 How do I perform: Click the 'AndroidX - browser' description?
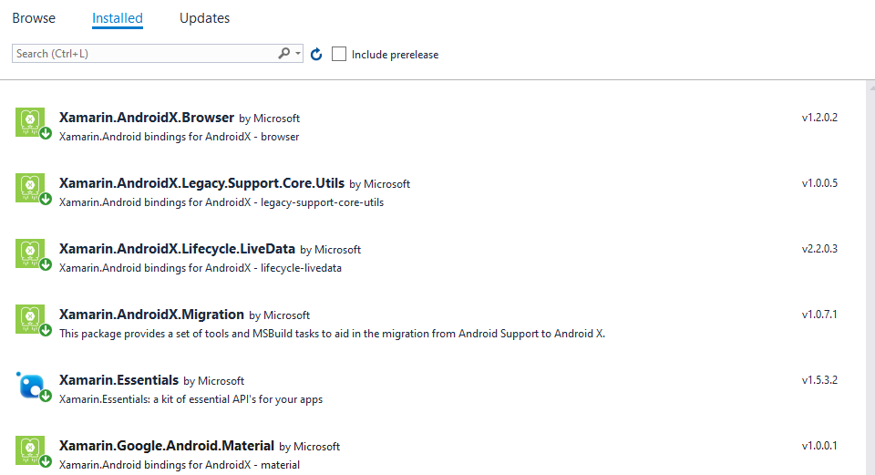click(180, 137)
